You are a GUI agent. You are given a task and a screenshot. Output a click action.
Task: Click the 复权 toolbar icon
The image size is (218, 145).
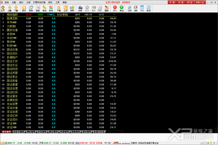tap(94, 8)
